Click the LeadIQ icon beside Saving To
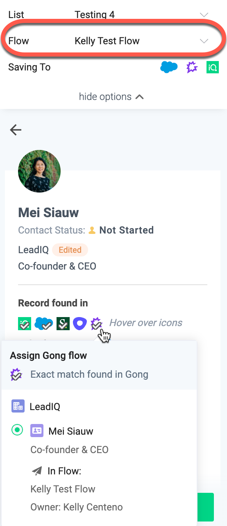The height and width of the screenshot is (526, 227). click(x=213, y=67)
